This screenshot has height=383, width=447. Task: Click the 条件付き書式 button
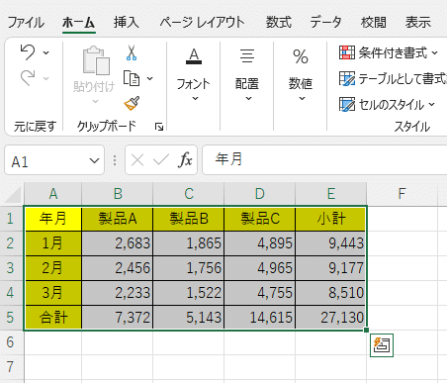pyautogui.click(x=389, y=52)
